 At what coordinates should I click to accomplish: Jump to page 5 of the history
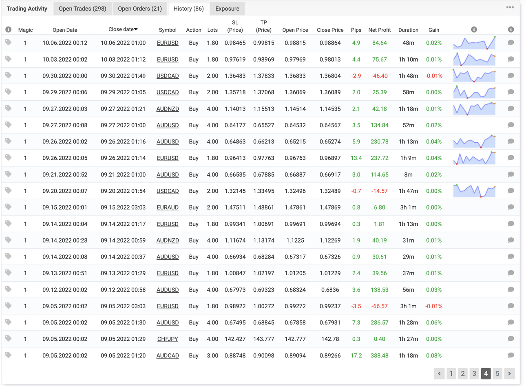pyautogui.click(x=497, y=373)
